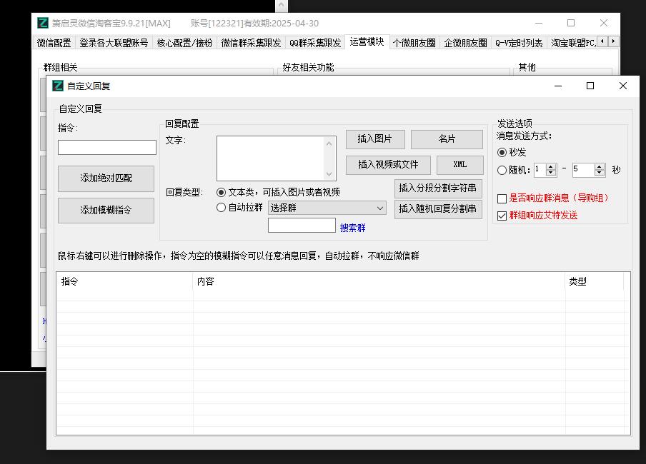Decrease the maximum random seconds value

pyautogui.click(x=600, y=173)
